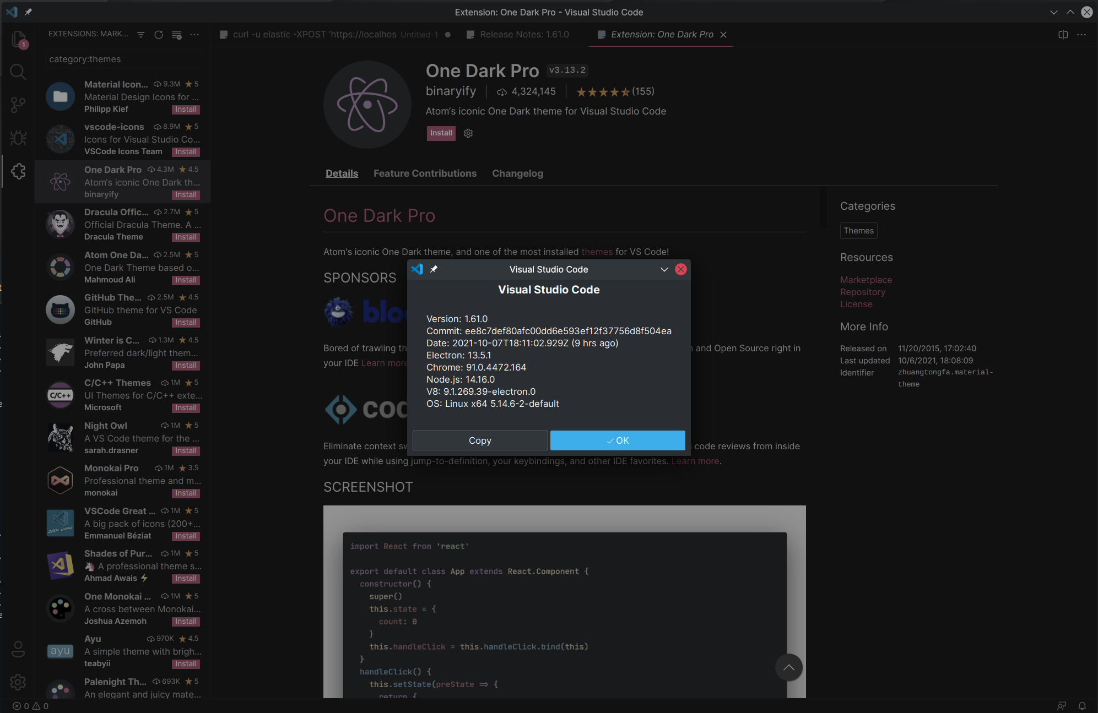
Task: Click the scroll-to-top arrow over the screenshot
Action: tap(789, 667)
